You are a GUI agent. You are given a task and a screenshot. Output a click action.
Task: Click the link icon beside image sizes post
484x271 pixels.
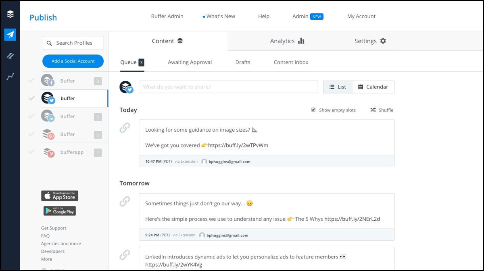pyautogui.click(x=125, y=128)
